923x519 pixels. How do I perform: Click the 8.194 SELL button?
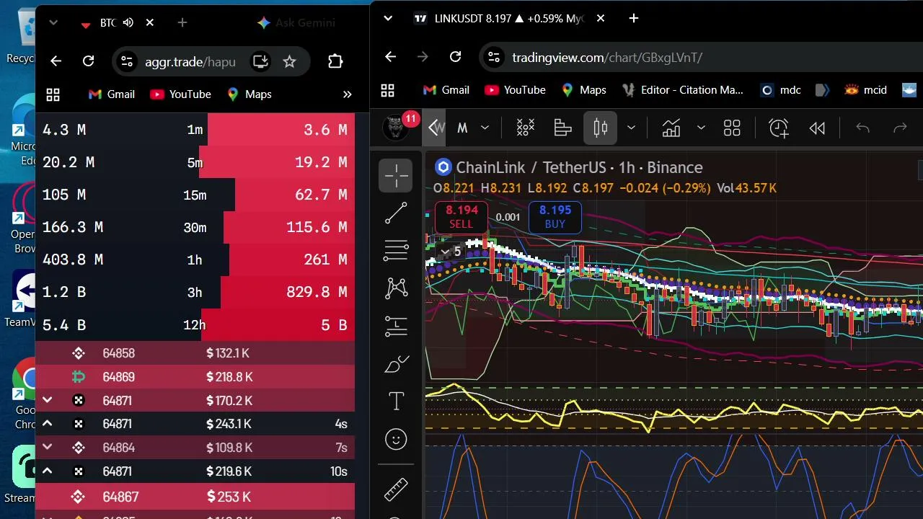(461, 217)
